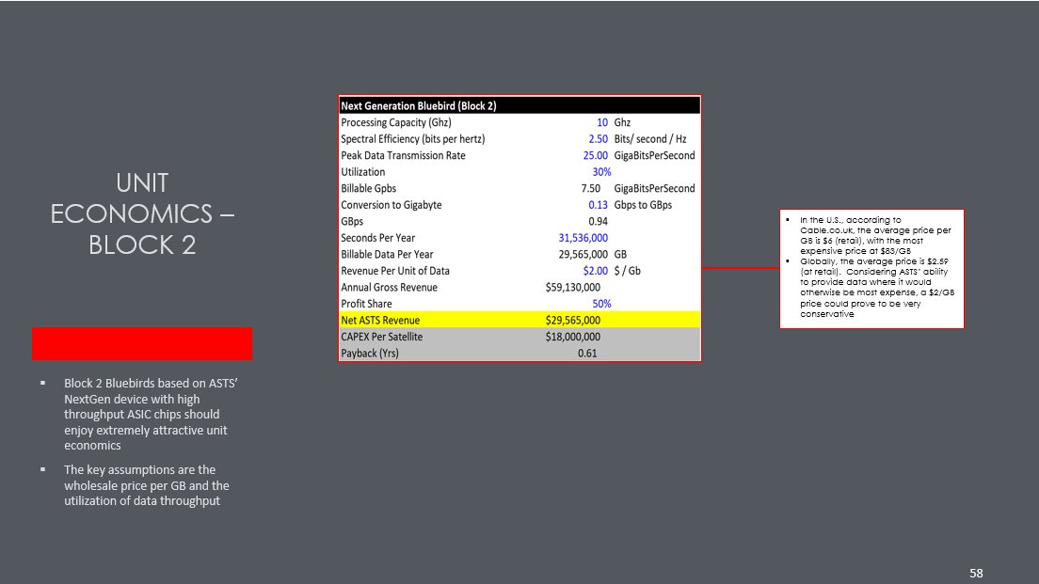Select the table header 'Next Generation Bluebird (Block 2)'
1039x584 pixels.
point(418,106)
